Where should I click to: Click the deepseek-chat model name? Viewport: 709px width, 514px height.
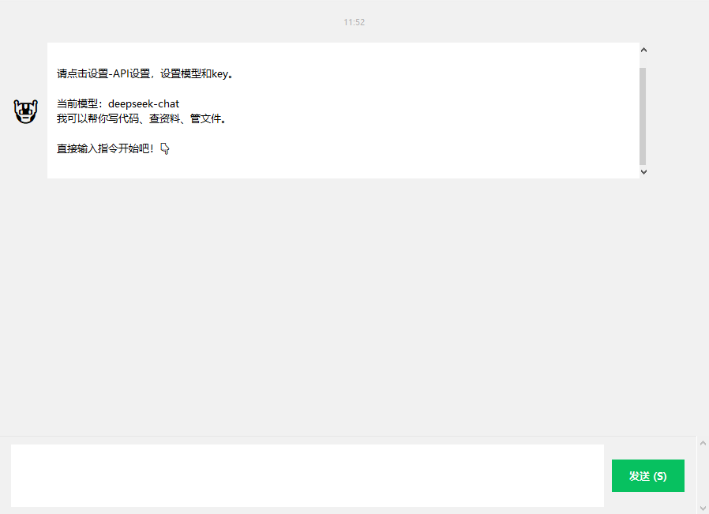click(144, 104)
